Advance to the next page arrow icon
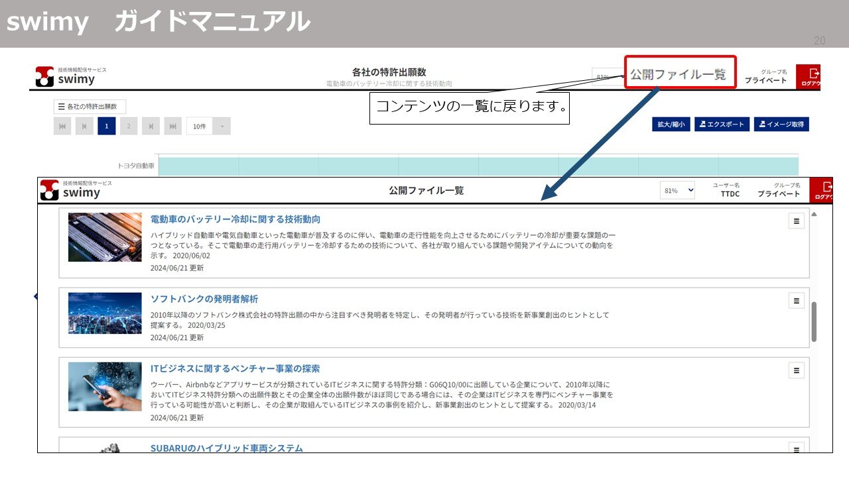This screenshot has width=849, height=477. point(150,126)
